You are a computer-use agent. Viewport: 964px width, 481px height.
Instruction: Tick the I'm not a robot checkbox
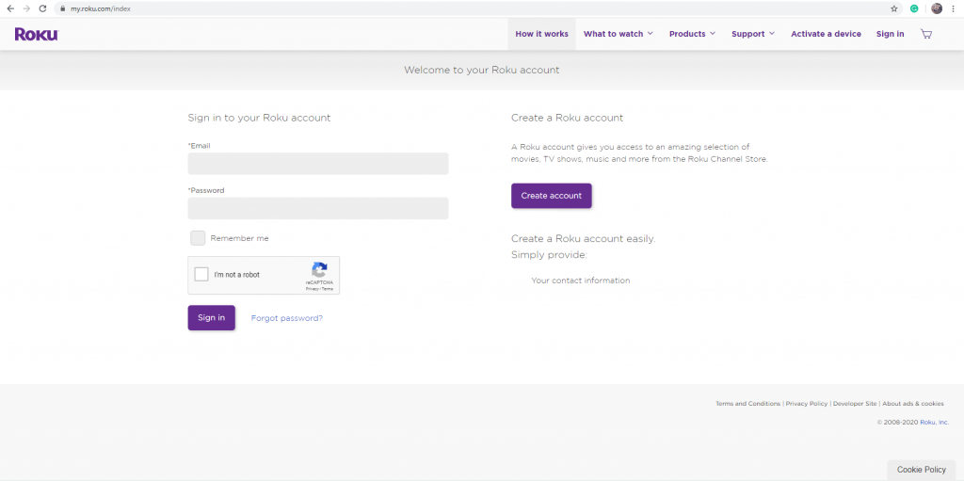(201, 274)
